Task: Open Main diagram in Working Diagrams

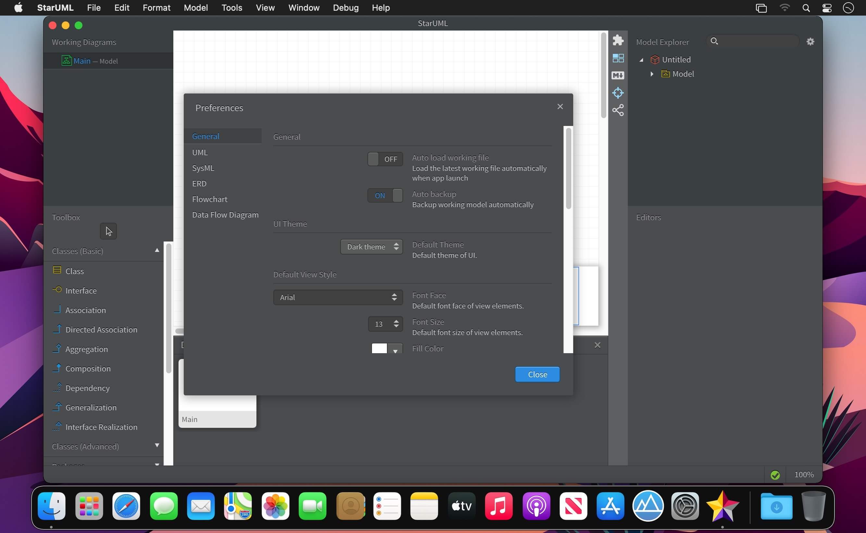Action: 108,61
